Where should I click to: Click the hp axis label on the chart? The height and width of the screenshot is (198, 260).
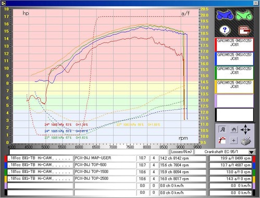click(26, 14)
